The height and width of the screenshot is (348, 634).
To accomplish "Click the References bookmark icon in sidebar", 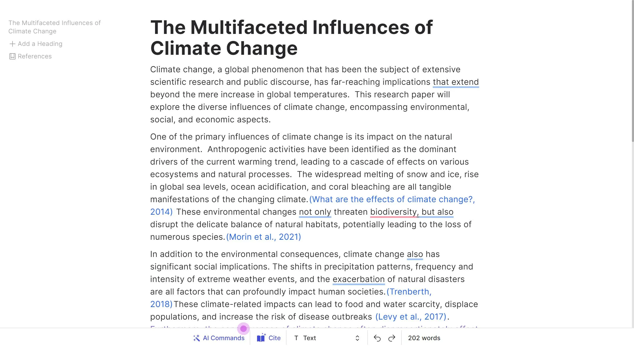I will click(12, 56).
